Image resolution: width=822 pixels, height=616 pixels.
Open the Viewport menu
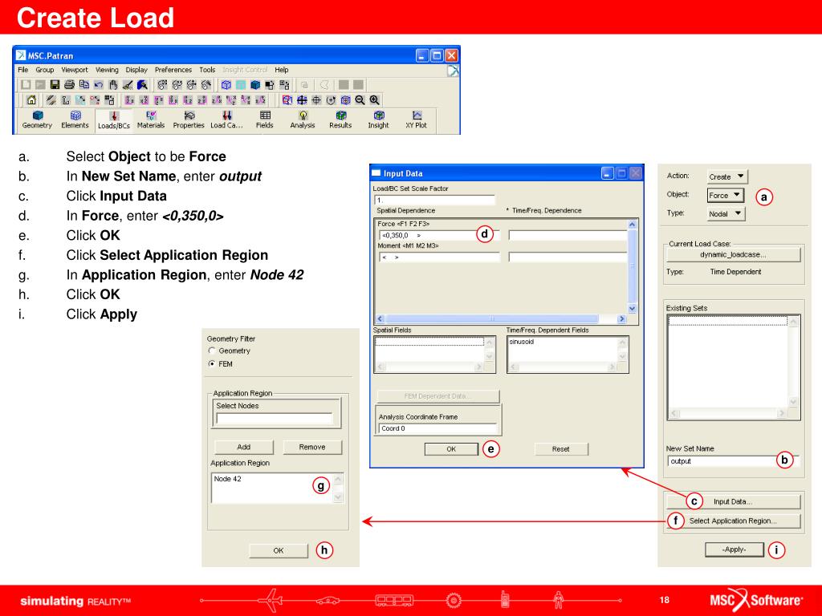(75, 70)
